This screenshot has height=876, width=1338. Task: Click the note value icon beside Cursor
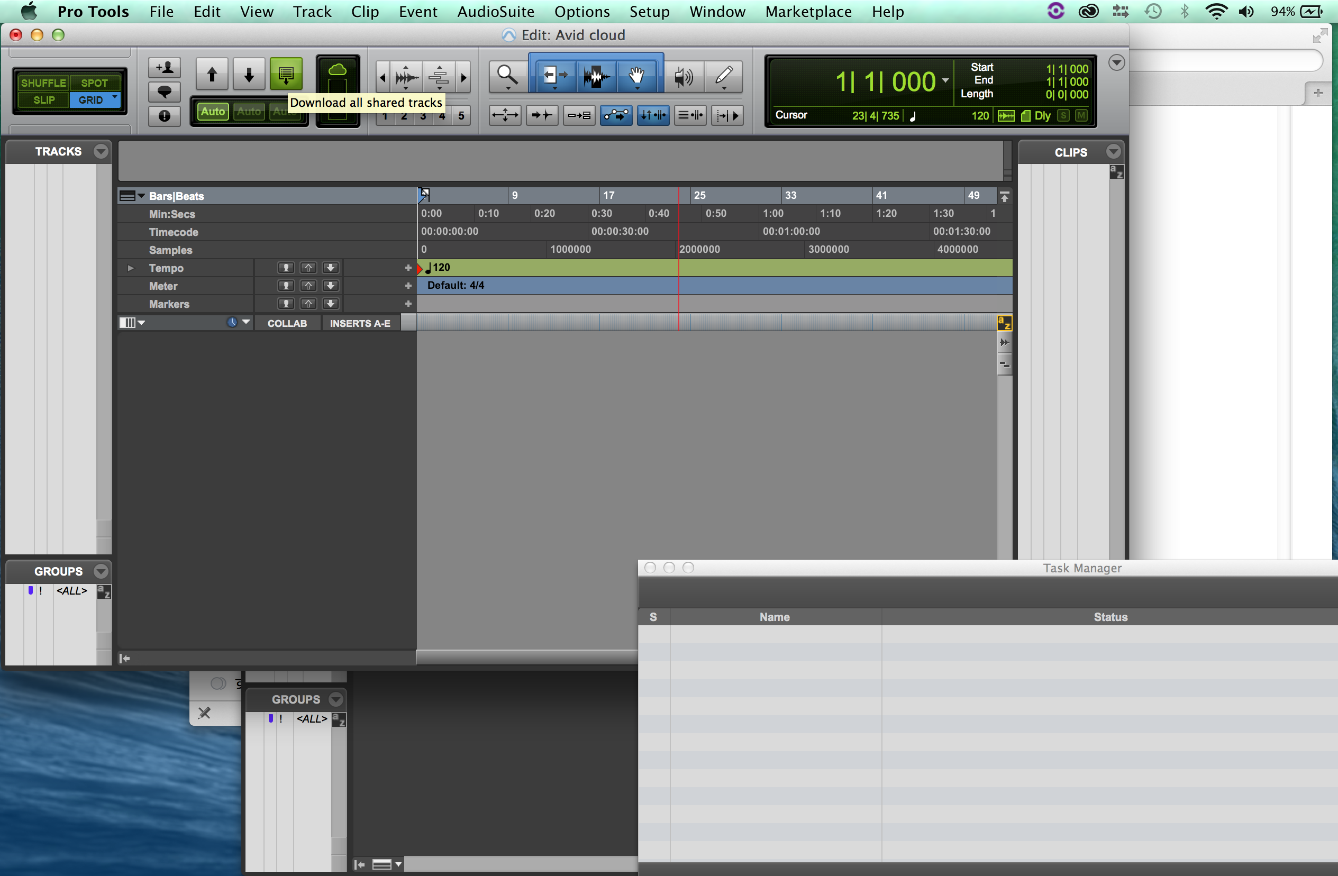coord(913,116)
